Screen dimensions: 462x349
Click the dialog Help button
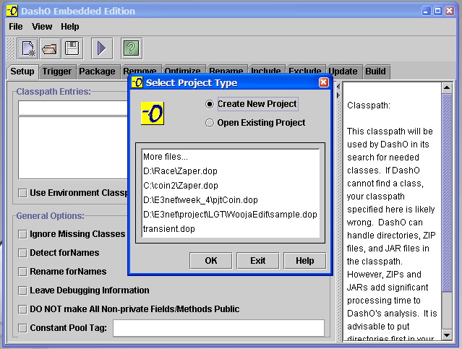(x=305, y=261)
